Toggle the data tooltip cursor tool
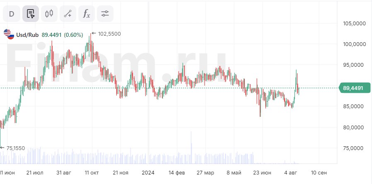This screenshot has width=372, height=184. click(31, 14)
